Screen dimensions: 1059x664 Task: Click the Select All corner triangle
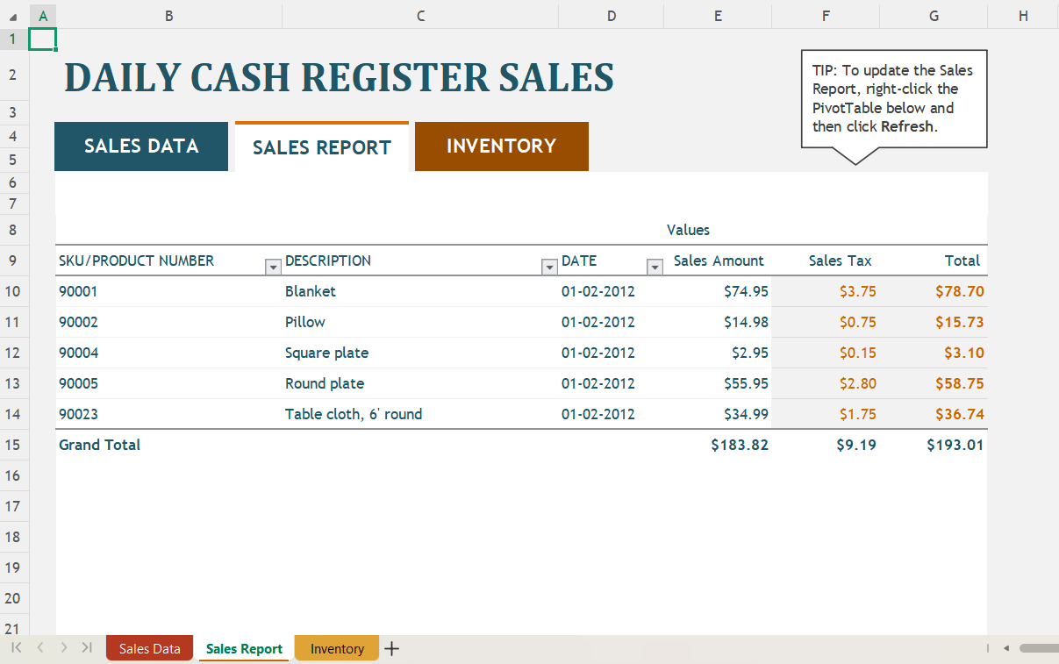tap(14, 15)
